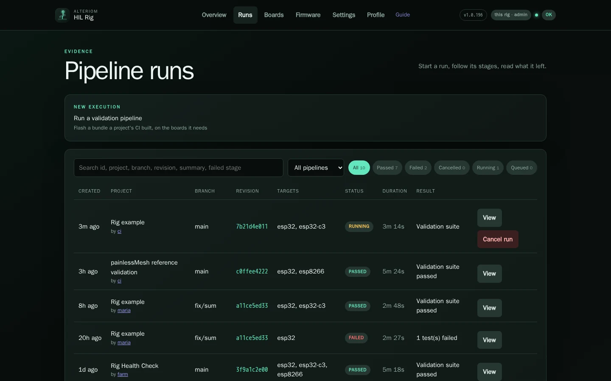Click the FAILED status badge
The width and height of the screenshot is (611, 381).
point(356,338)
